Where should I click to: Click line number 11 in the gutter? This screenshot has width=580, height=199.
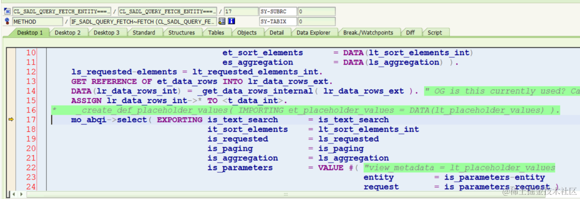click(x=31, y=62)
